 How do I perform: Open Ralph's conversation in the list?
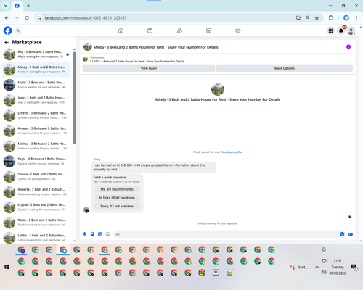[36, 223]
